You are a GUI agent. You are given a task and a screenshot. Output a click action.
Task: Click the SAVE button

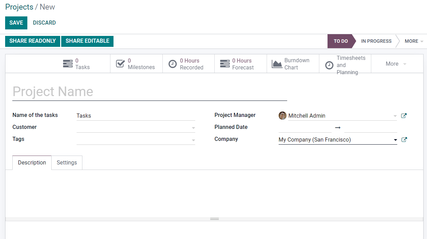point(16,23)
